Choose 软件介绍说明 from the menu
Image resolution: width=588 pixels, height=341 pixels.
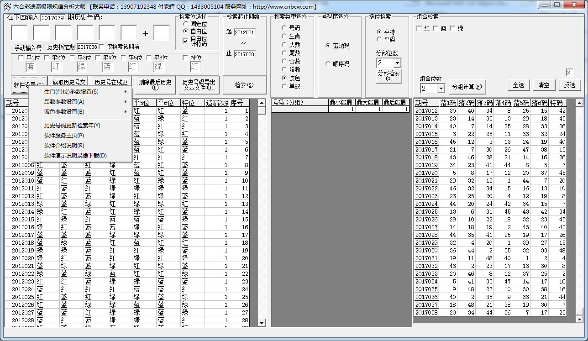click(64, 146)
